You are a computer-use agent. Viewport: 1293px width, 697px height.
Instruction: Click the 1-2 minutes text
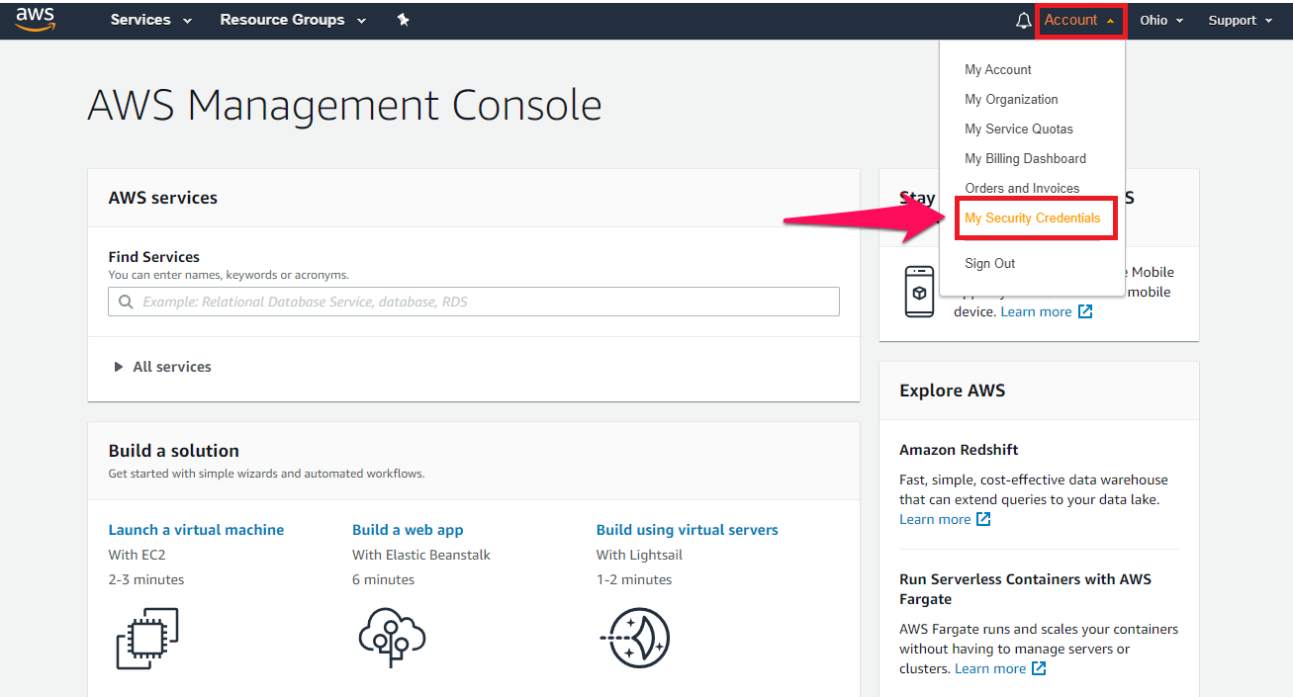(x=634, y=579)
